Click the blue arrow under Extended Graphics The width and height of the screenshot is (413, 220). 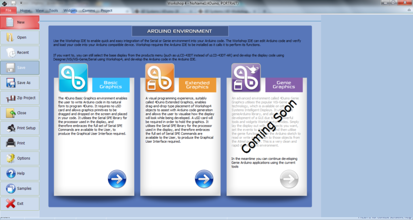(x=204, y=179)
